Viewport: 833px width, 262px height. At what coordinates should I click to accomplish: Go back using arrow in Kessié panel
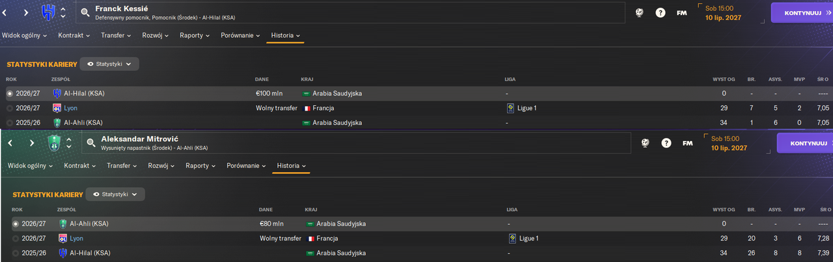pos(4,12)
